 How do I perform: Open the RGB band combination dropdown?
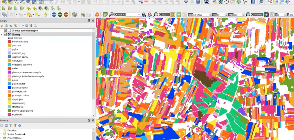(x=139, y=15)
